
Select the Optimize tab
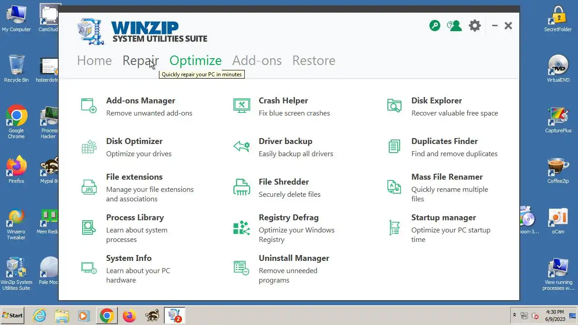pyautogui.click(x=196, y=60)
